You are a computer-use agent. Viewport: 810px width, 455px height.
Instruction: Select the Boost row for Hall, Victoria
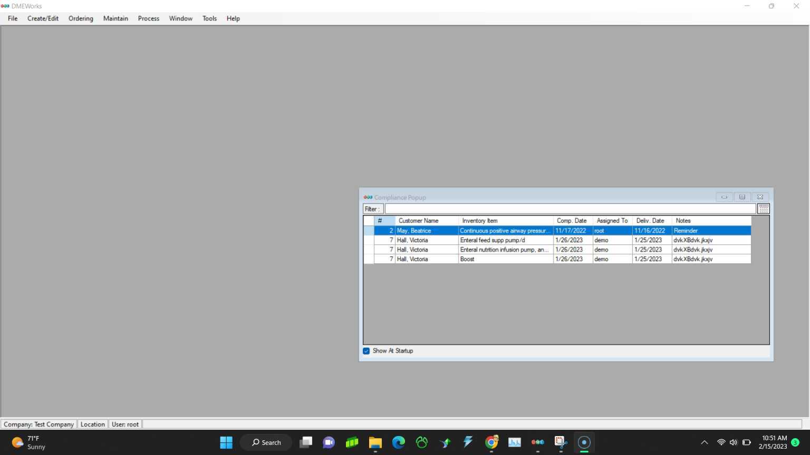click(x=505, y=259)
